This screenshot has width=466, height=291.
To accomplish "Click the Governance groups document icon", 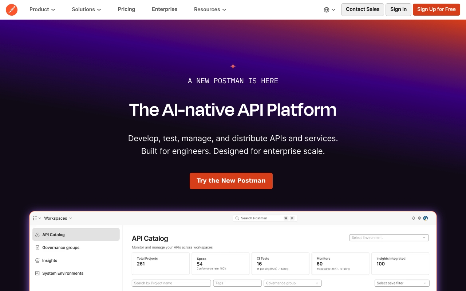I will pyautogui.click(x=37, y=247).
